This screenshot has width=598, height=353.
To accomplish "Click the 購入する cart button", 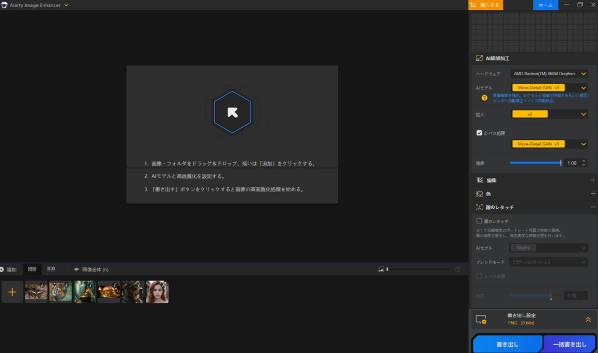I will click(x=485, y=5).
